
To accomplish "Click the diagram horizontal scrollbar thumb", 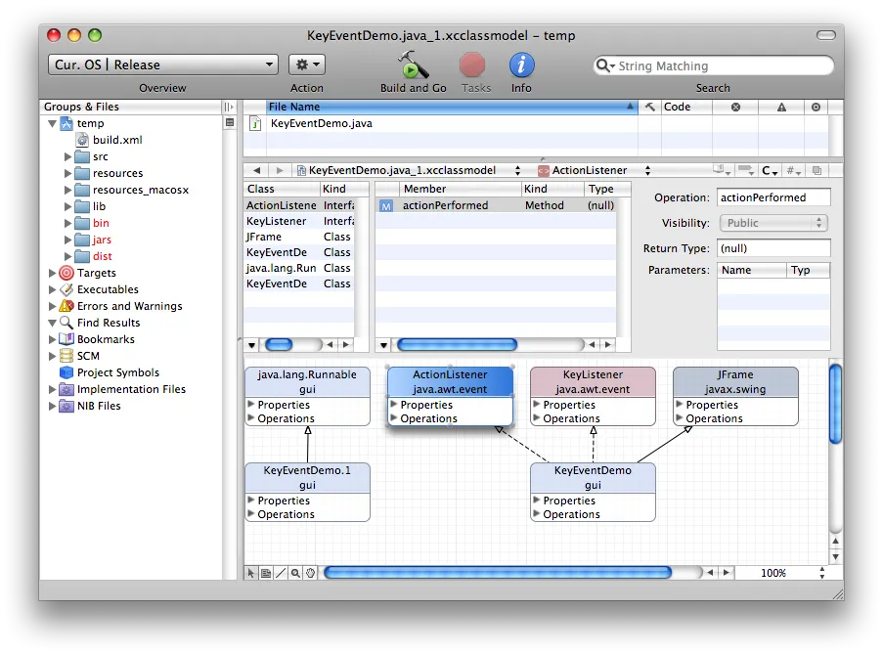I will [498, 573].
